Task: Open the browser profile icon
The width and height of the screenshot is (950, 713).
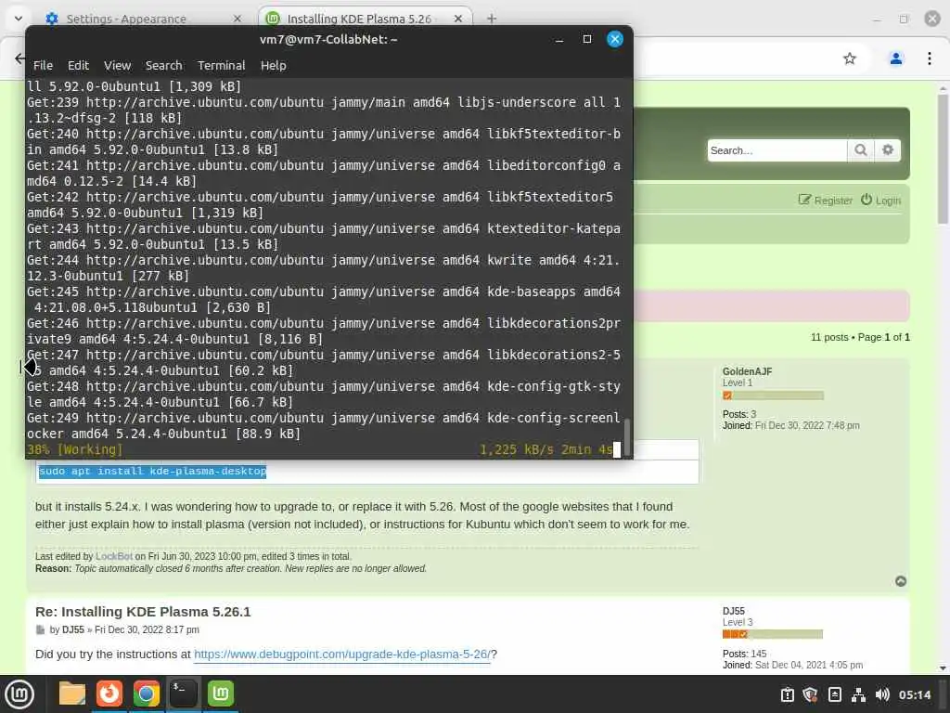Action: tap(895, 58)
